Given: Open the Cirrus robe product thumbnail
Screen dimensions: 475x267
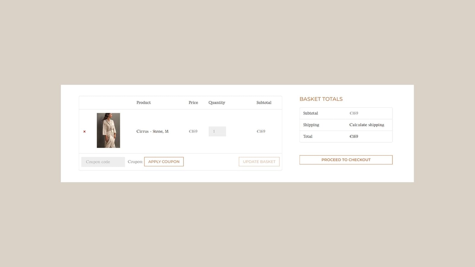Looking at the screenshot, I should (x=108, y=130).
